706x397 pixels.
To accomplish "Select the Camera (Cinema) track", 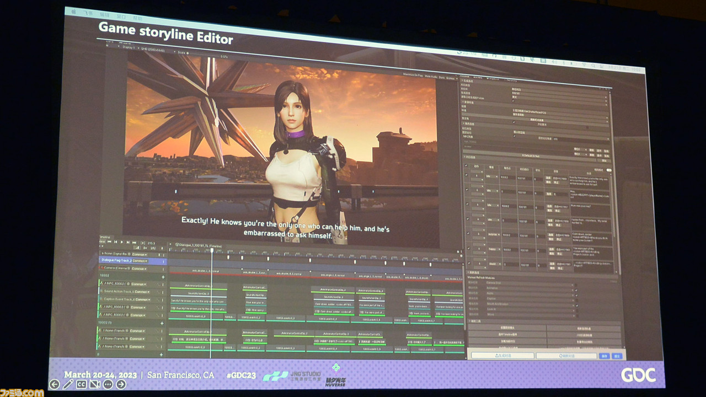I will coord(132,269).
